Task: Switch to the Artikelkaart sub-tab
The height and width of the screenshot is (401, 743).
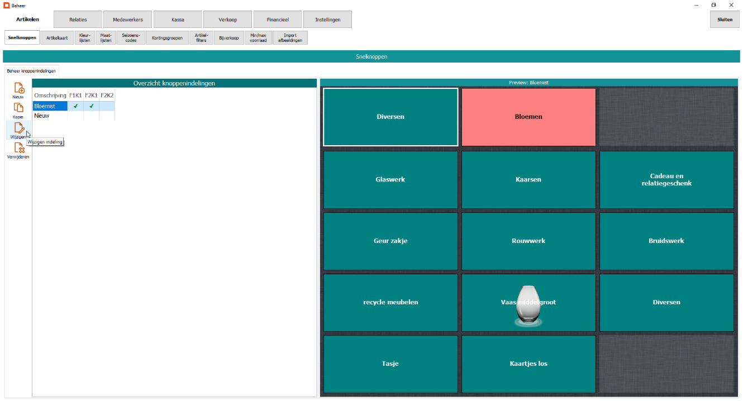Action: (x=57, y=38)
